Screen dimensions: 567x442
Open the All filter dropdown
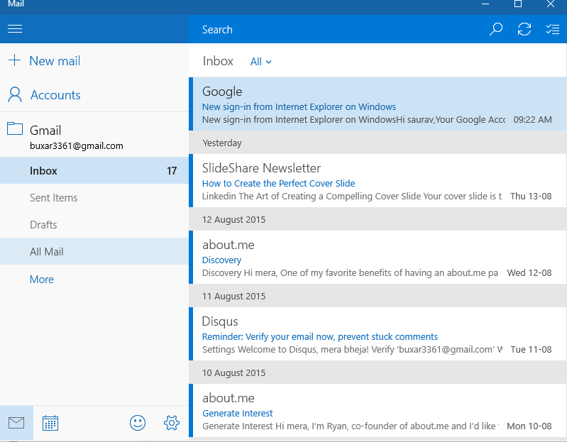pyautogui.click(x=260, y=62)
